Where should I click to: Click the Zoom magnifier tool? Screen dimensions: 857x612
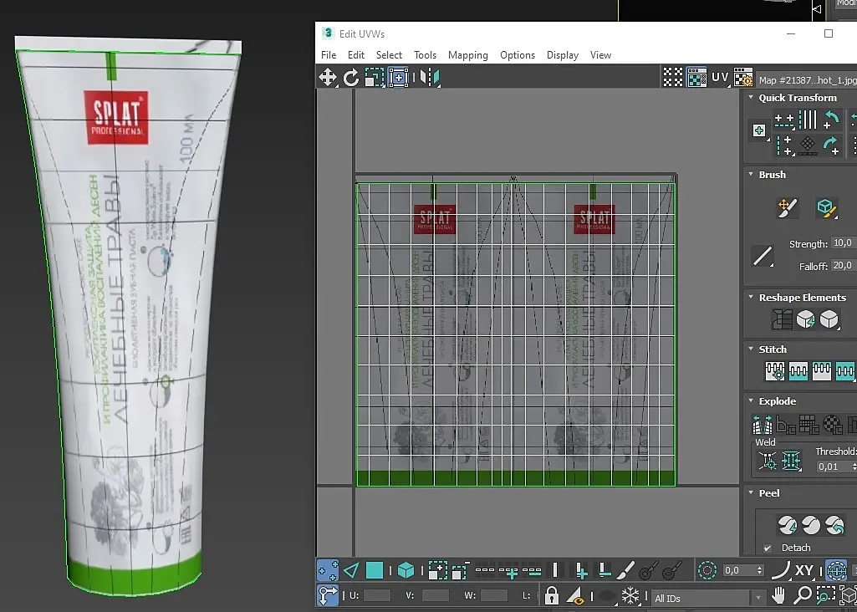point(803,595)
